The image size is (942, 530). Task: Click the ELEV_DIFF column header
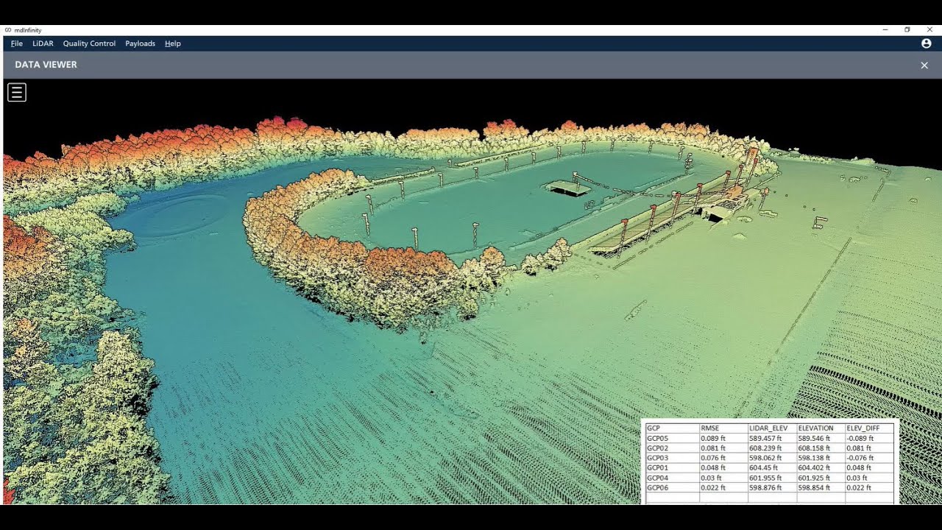[x=869, y=428]
